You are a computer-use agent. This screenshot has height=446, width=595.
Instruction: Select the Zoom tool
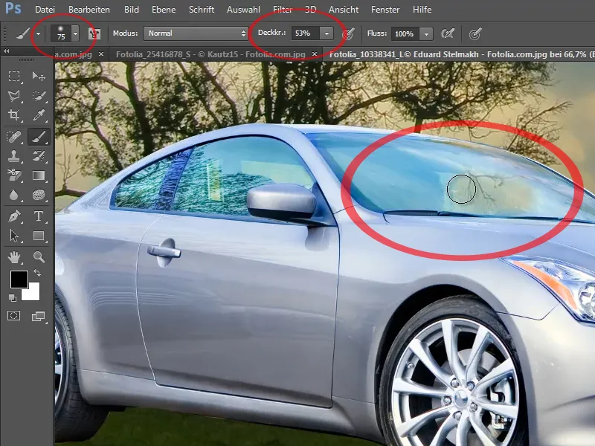(39, 257)
